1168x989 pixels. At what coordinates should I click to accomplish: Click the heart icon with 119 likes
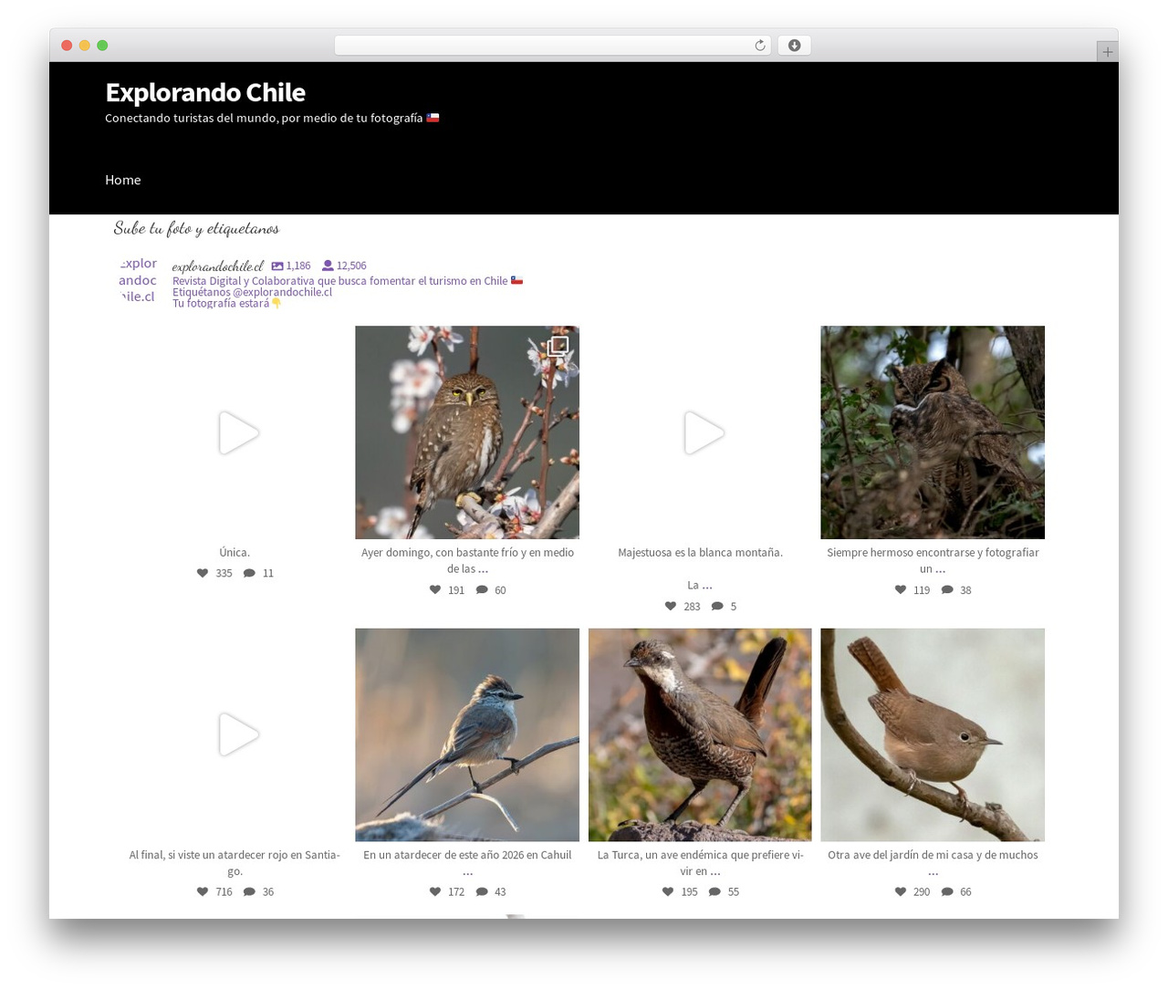point(901,590)
